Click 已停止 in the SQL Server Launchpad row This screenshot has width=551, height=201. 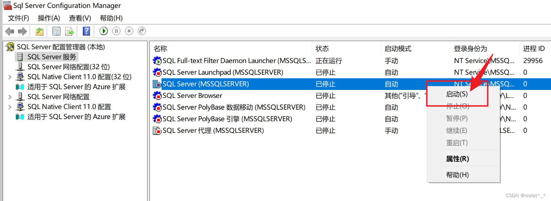pyautogui.click(x=326, y=72)
